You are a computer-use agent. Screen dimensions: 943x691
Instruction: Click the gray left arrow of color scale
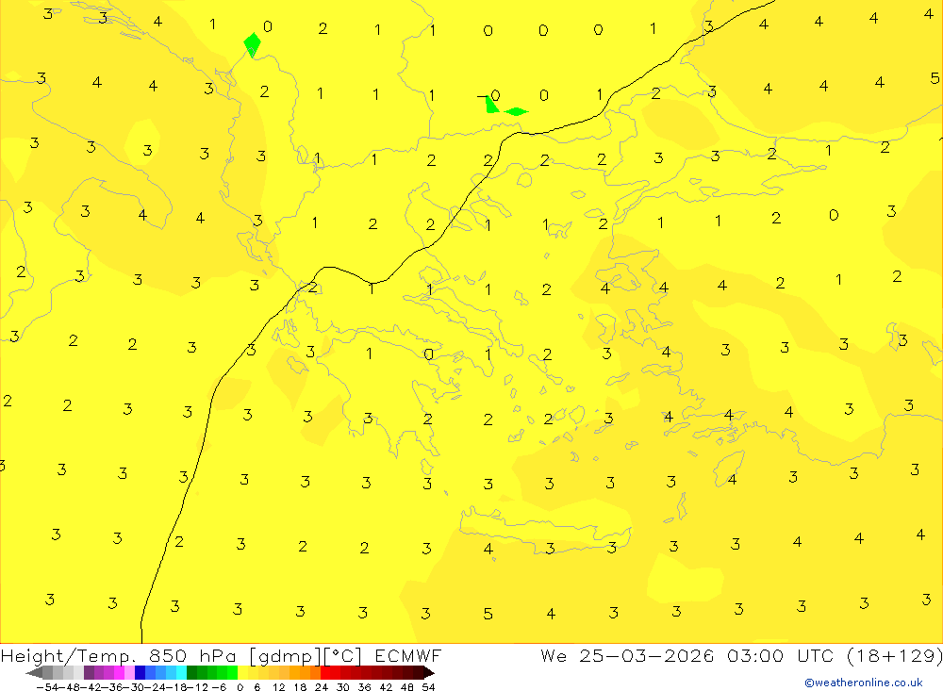34,672
